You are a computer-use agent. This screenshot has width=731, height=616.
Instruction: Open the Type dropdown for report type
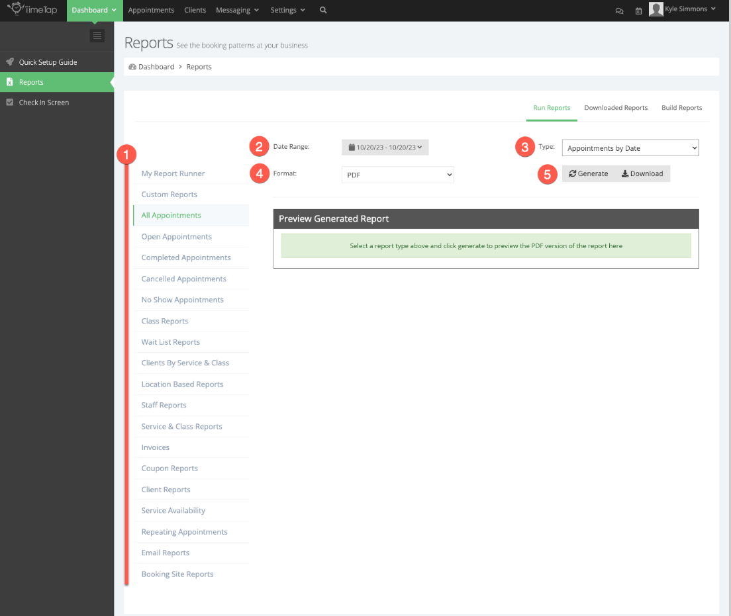[630, 147]
